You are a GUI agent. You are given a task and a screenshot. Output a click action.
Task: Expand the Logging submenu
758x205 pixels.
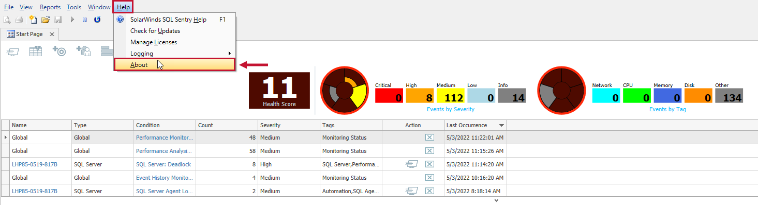click(175, 54)
